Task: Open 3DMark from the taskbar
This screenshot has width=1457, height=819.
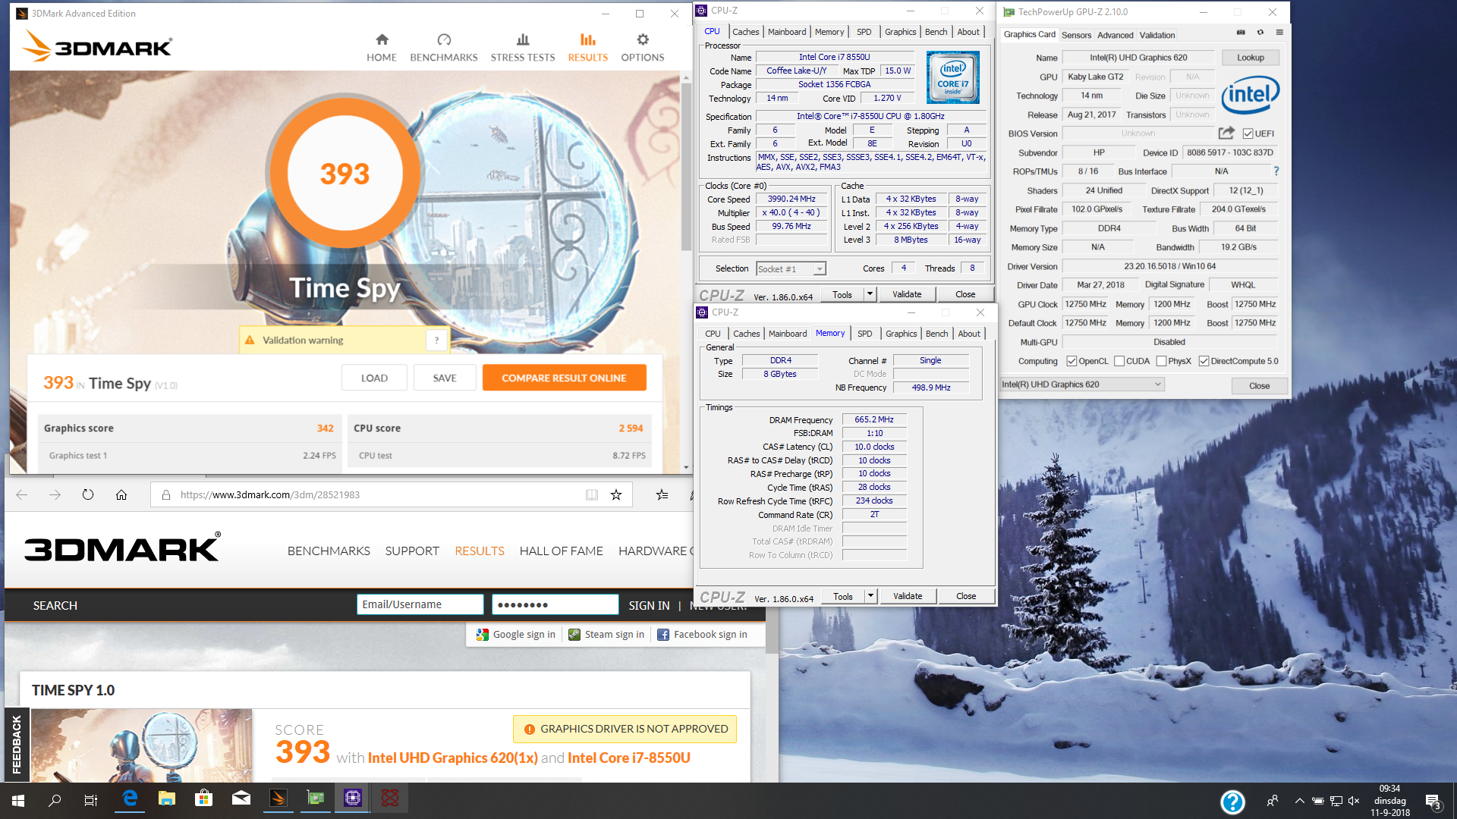Action: [x=278, y=799]
